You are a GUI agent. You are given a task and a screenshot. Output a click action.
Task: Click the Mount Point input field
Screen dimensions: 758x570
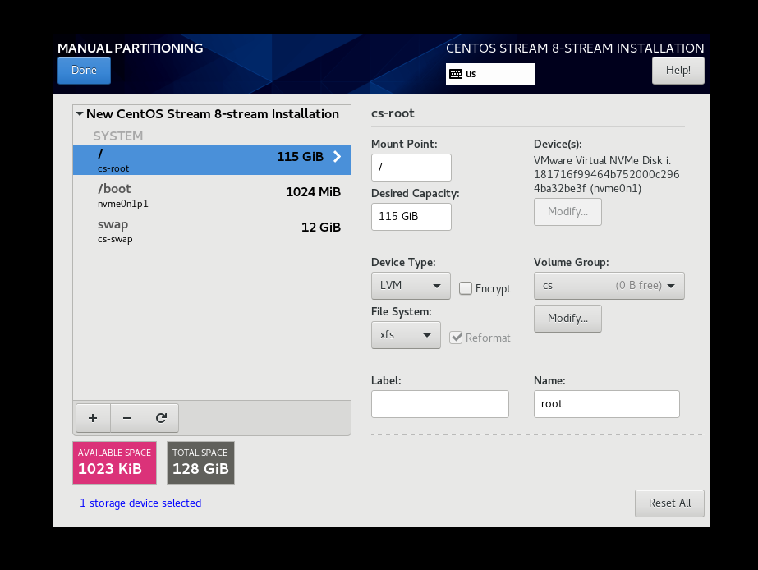pyautogui.click(x=411, y=168)
